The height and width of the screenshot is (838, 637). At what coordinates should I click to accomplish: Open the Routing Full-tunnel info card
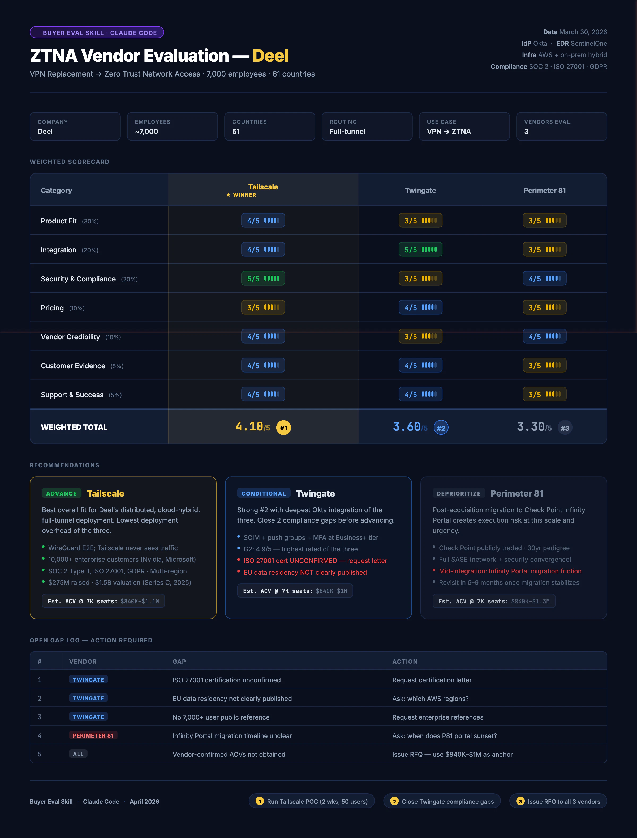[x=367, y=126]
